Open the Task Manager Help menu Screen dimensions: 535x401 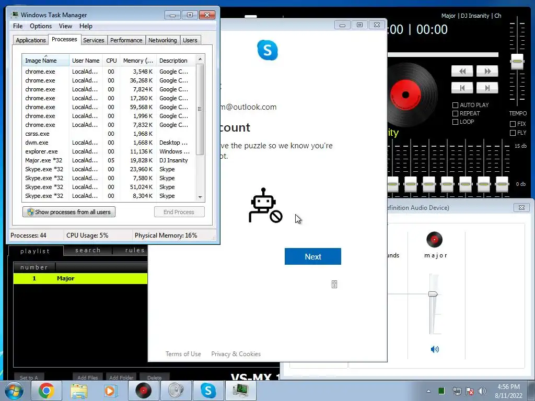[86, 26]
